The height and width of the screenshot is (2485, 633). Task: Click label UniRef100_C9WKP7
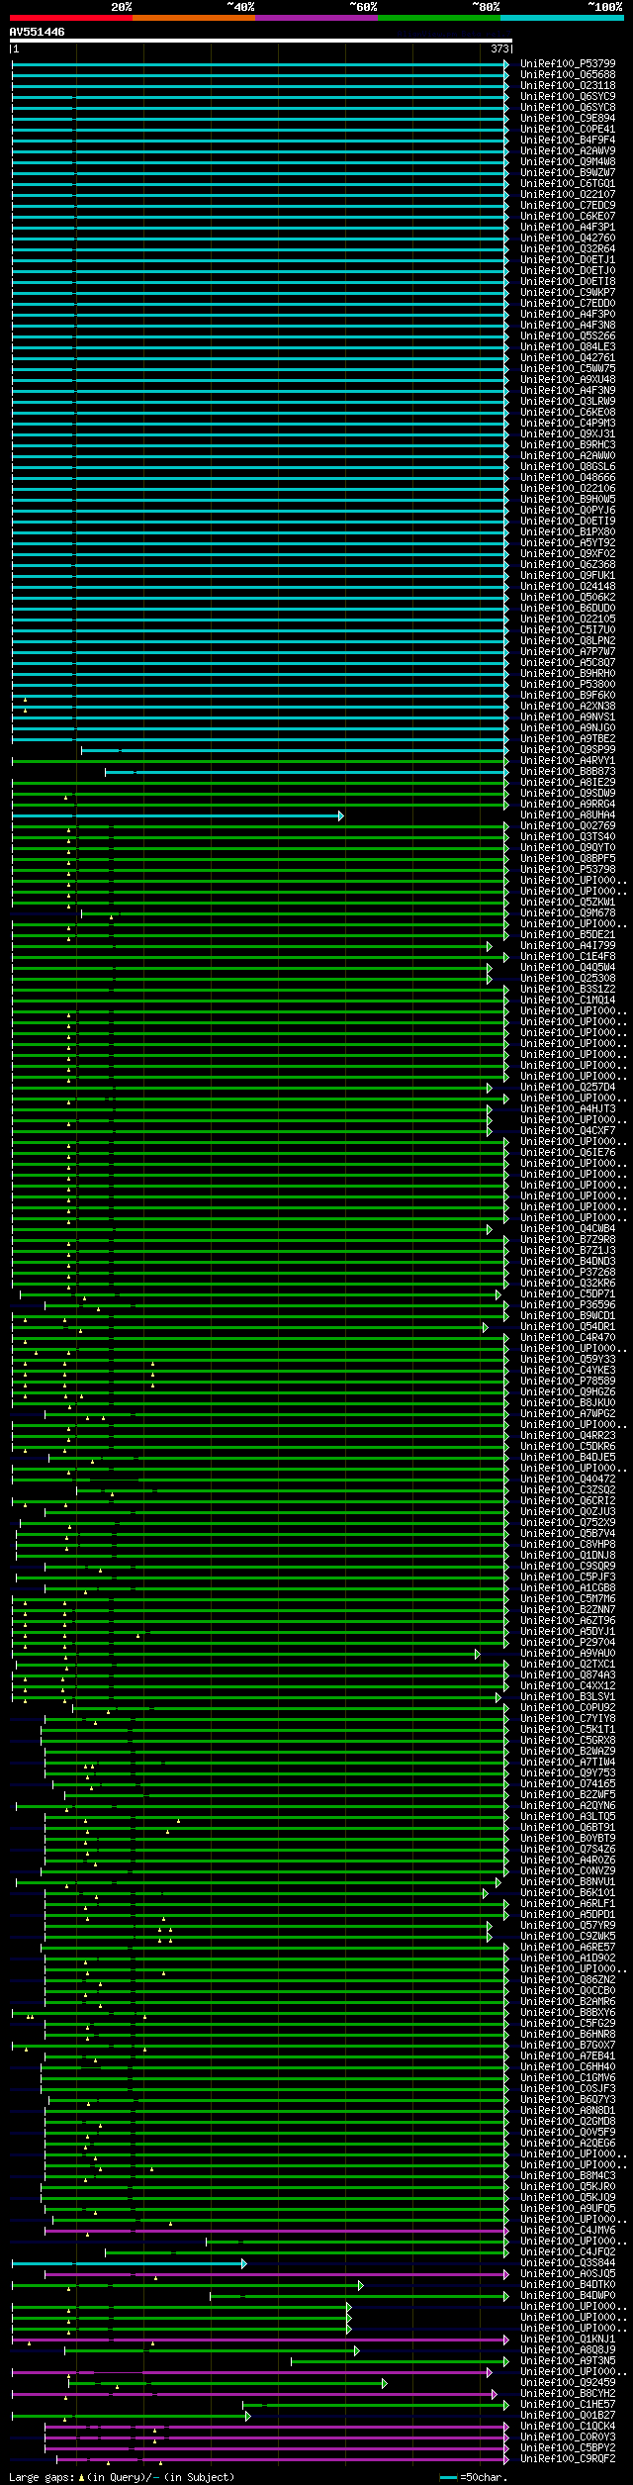click(568, 292)
